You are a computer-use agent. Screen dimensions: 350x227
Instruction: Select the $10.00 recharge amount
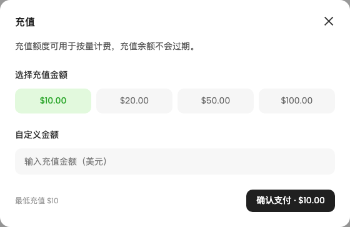(53, 100)
